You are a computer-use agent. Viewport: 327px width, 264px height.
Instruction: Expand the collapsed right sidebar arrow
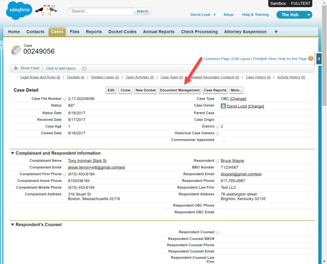coord(319,59)
